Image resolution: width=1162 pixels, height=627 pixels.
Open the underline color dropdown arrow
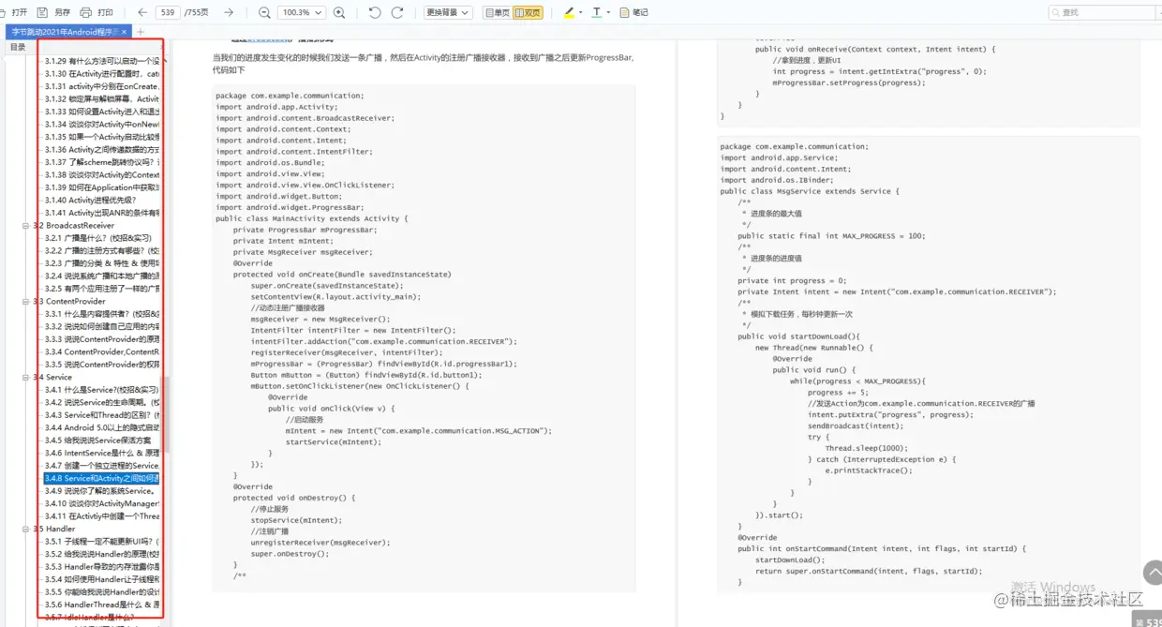click(609, 12)
